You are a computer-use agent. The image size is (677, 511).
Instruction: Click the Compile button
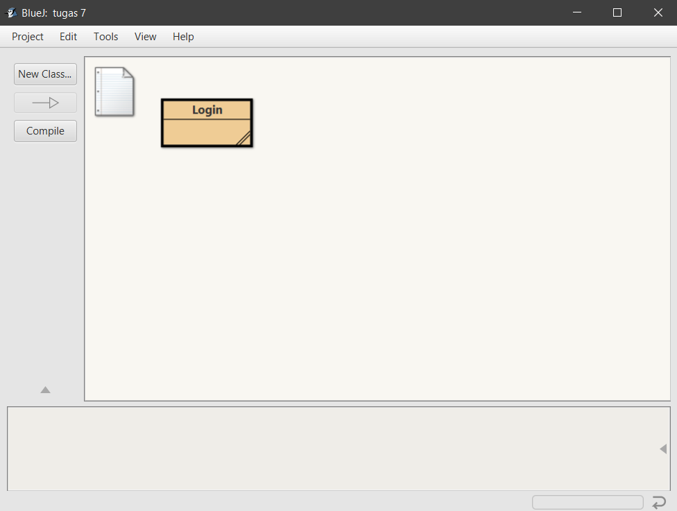[45, 131]
